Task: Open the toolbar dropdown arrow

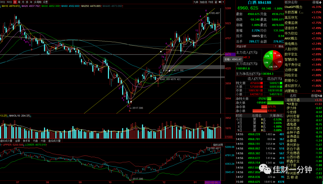Action: coord(223,2)
